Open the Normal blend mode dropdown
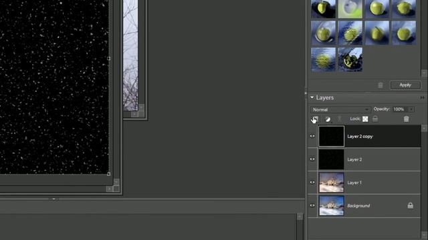The height and width of the screenshot is (240, 428). point(340,109)
